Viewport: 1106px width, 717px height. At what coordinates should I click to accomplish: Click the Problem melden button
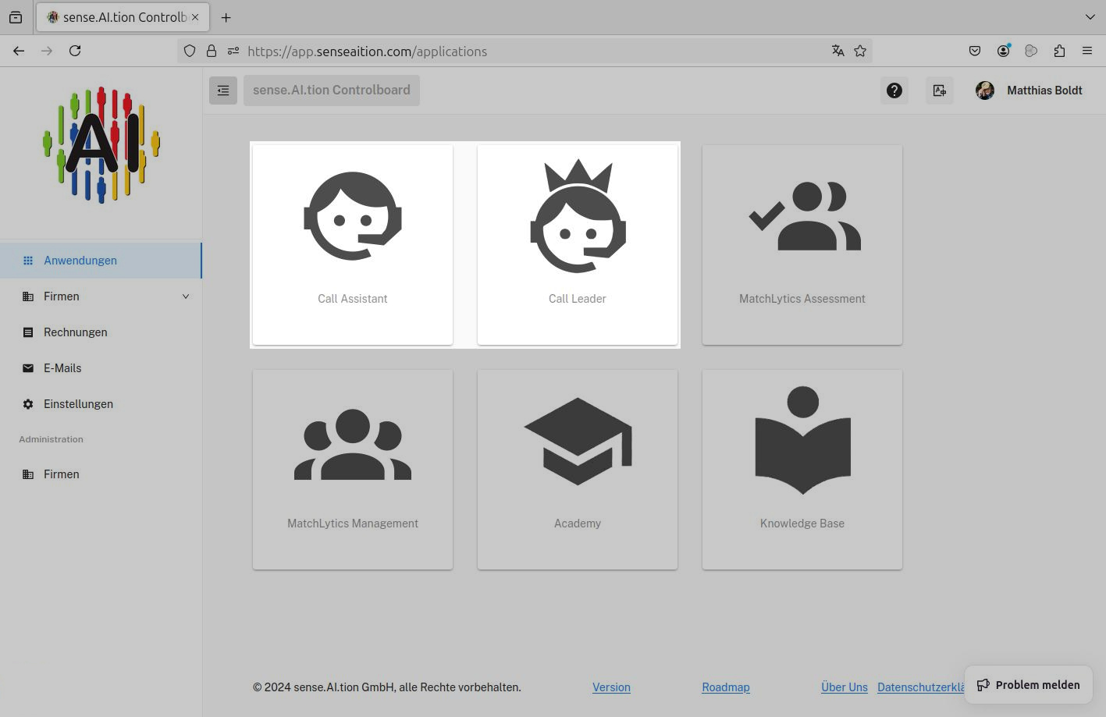coord(1028,685)
